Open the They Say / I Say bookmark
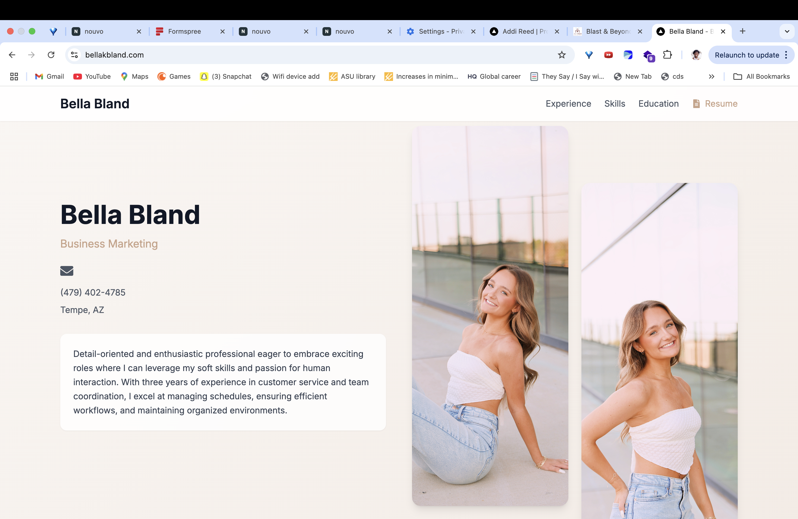Image resolution: width=798 pixels, height=519 pixels. (x=567, y=77)
